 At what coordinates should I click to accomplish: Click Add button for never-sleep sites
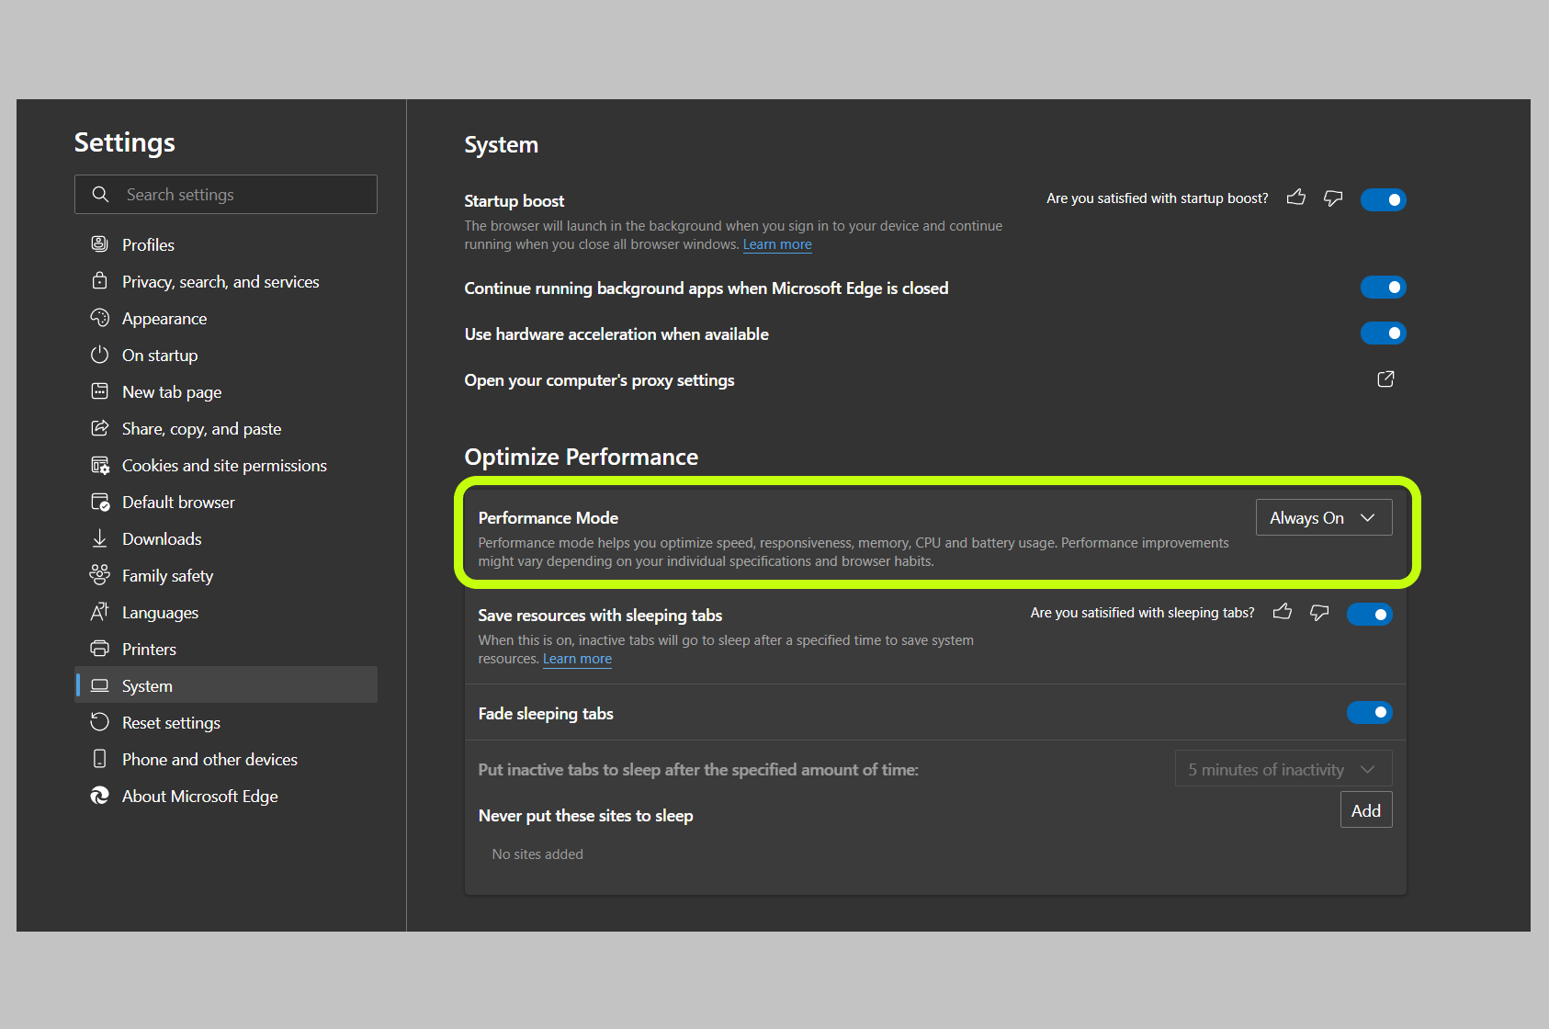(1366, 810)
